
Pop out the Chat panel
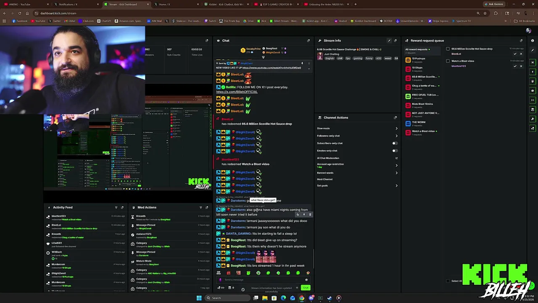click(x=308, y=41)
